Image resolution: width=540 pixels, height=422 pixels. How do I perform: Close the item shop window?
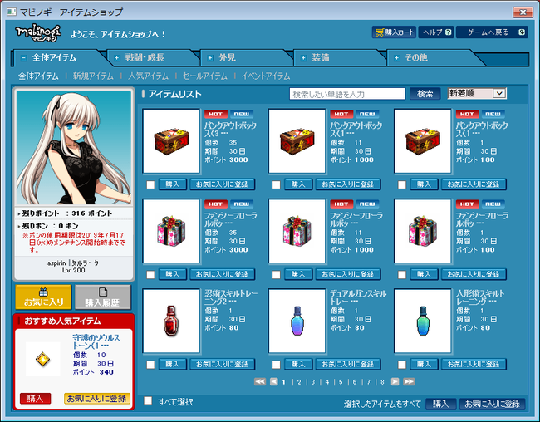click(x=523, y=12)
